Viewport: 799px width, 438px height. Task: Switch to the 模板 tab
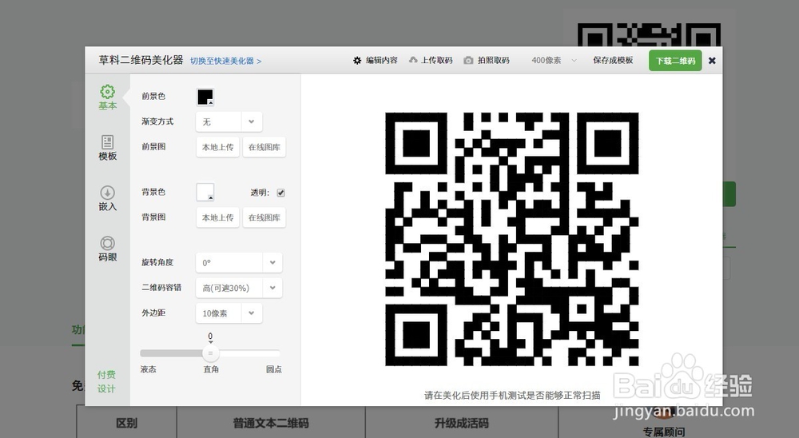pos(108,149)
